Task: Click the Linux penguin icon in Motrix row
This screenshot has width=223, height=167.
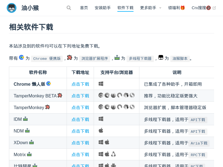Action: (x=113, y=154)
